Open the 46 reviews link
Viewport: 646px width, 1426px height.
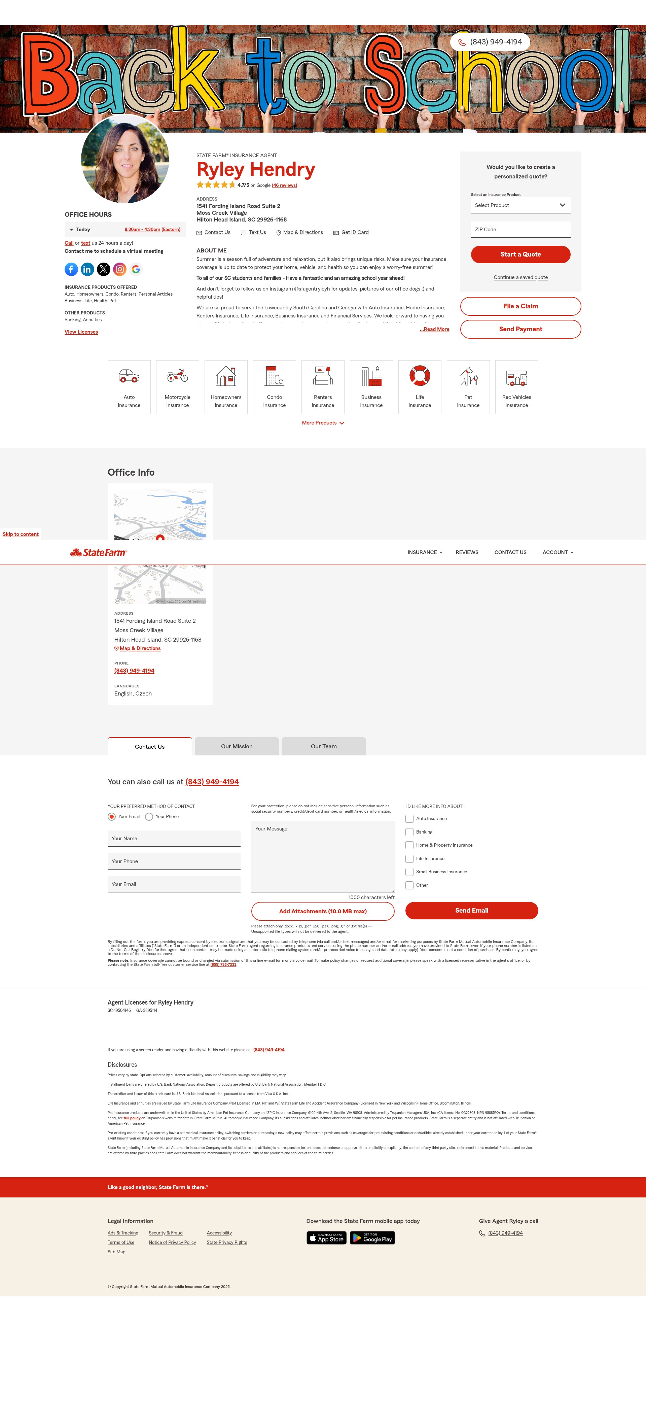(x=284, y=185)
